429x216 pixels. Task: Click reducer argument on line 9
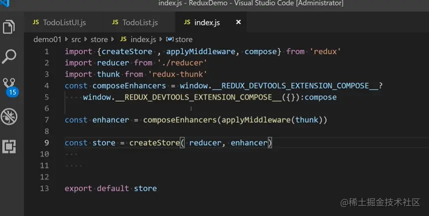pyautogui.click(x=205, y=142)
